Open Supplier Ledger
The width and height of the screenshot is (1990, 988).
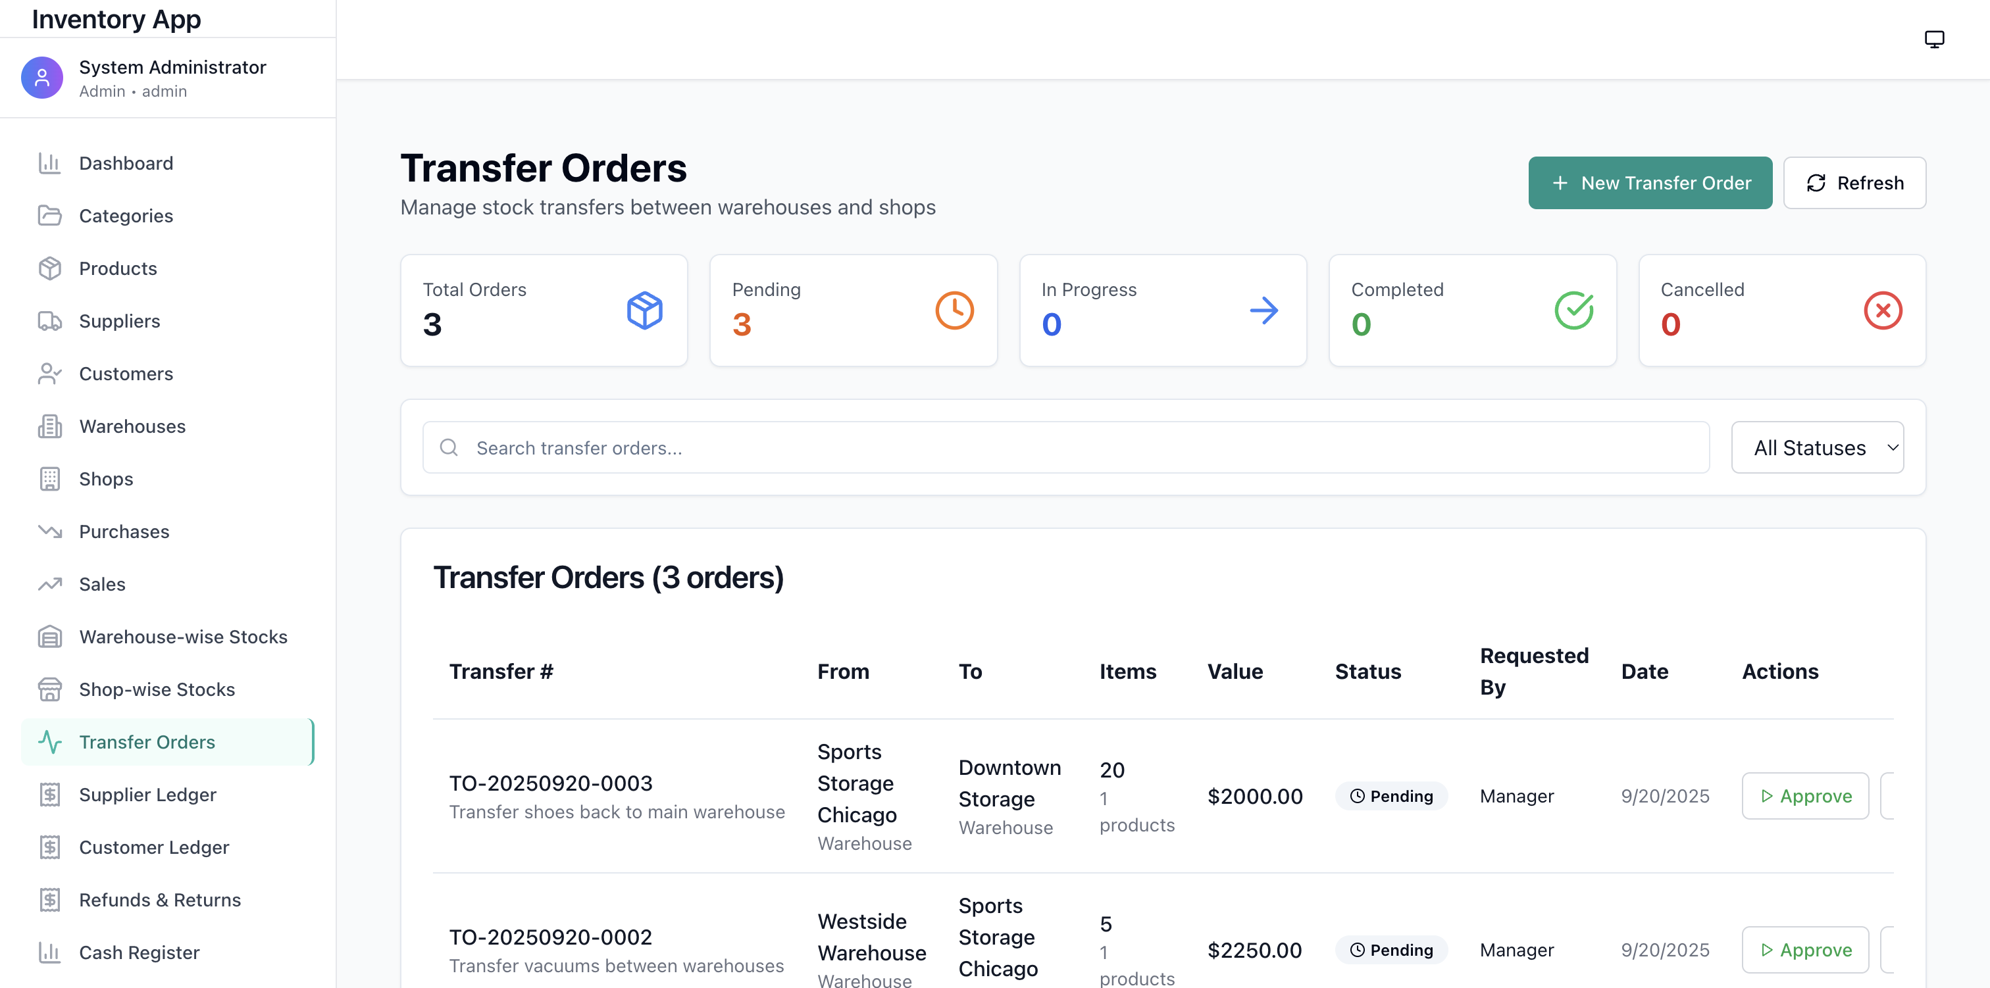tap(168, 794)
